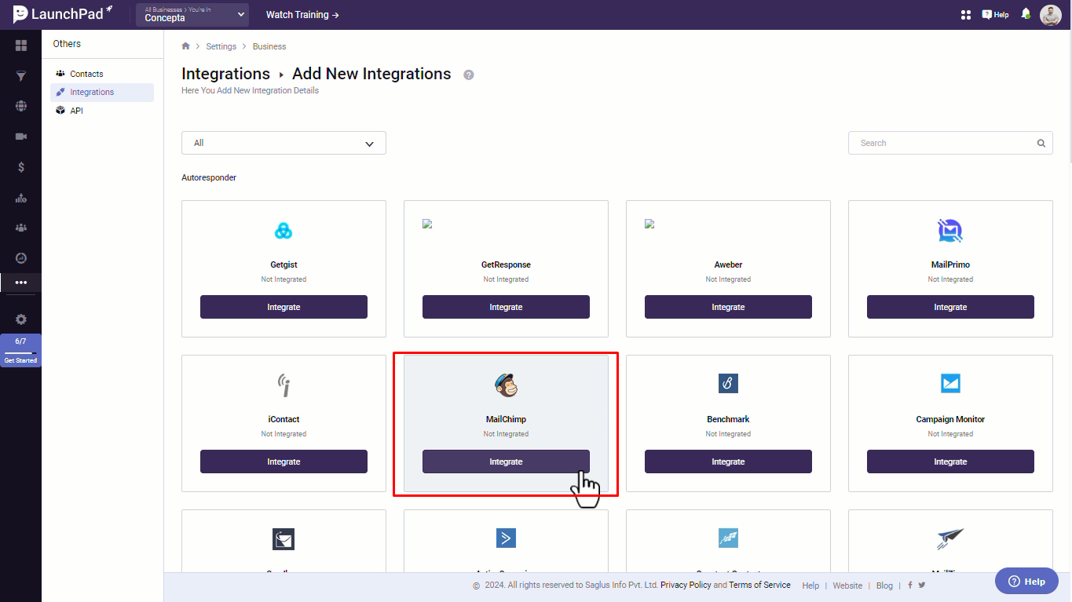Viewport: 1072px width, 602px height.
Task: Click the Help link in the footer
Action: pos(810,586)
